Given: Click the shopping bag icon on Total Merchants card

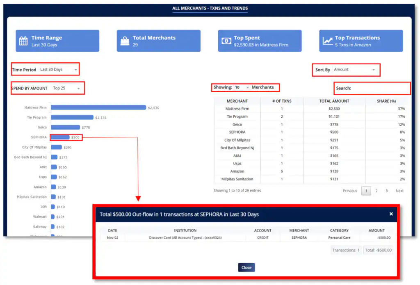Looking at the screenshot, I should click(x=124, y=41).
